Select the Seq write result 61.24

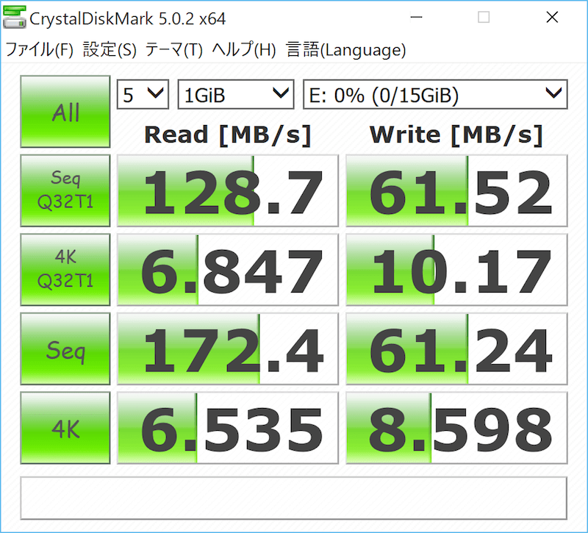pos(456,348)
